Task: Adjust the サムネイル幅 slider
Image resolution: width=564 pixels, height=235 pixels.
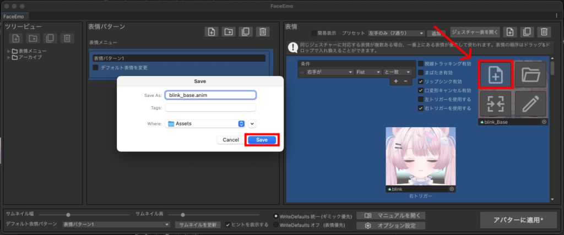Action: pyautogui.click(x=68, y=215)
